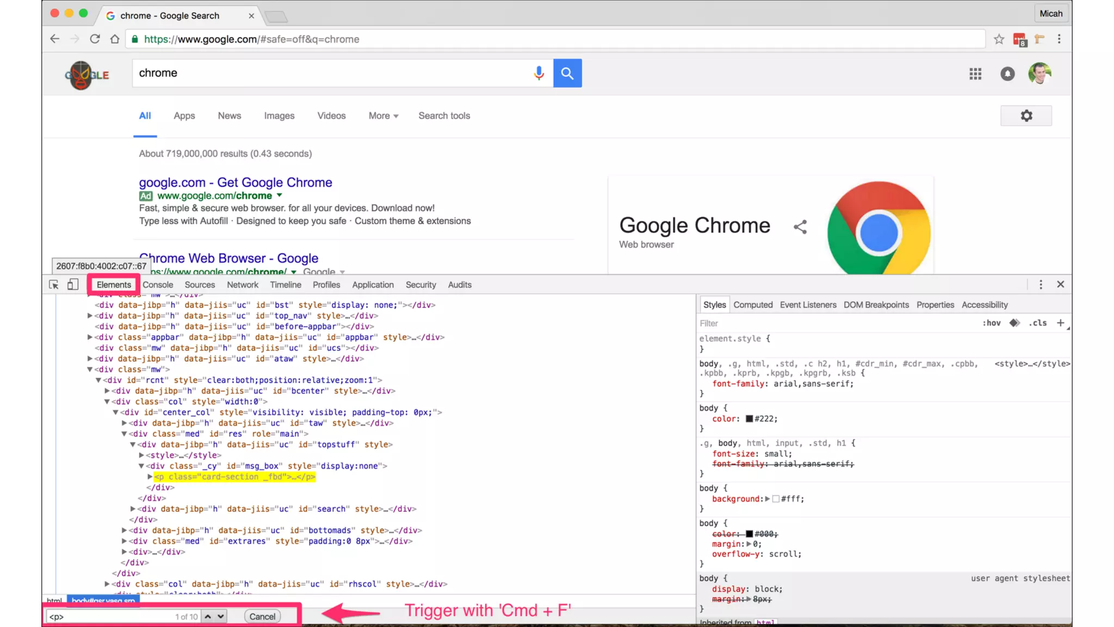Expand the div with id search
Viewport: 1114px width, 627px height.
coord(133,509)
